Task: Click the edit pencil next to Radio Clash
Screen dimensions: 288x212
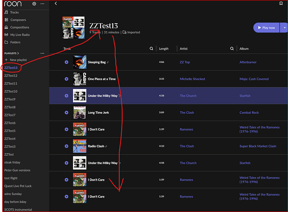Action: point(106,146)
